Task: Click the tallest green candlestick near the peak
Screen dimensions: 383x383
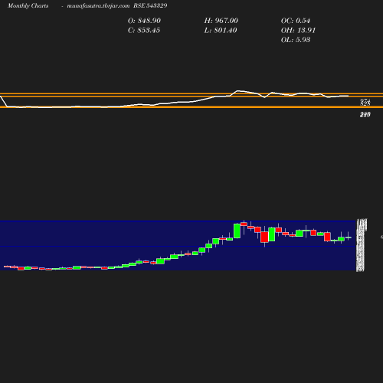Action: click(x=237, y=231)
